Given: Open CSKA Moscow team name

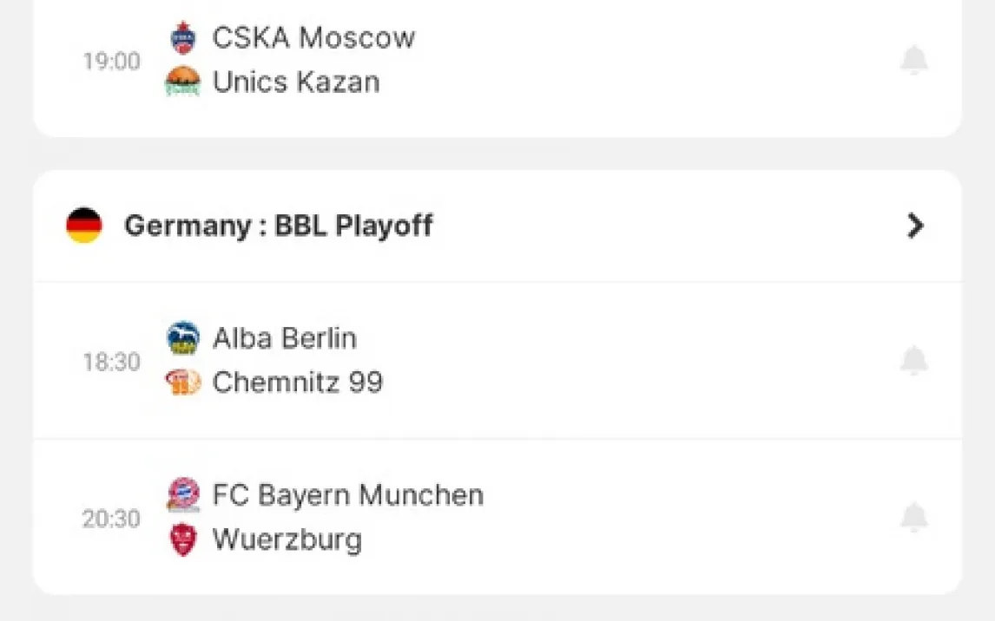Looking at the screenshot, I should tap(313, 38).
